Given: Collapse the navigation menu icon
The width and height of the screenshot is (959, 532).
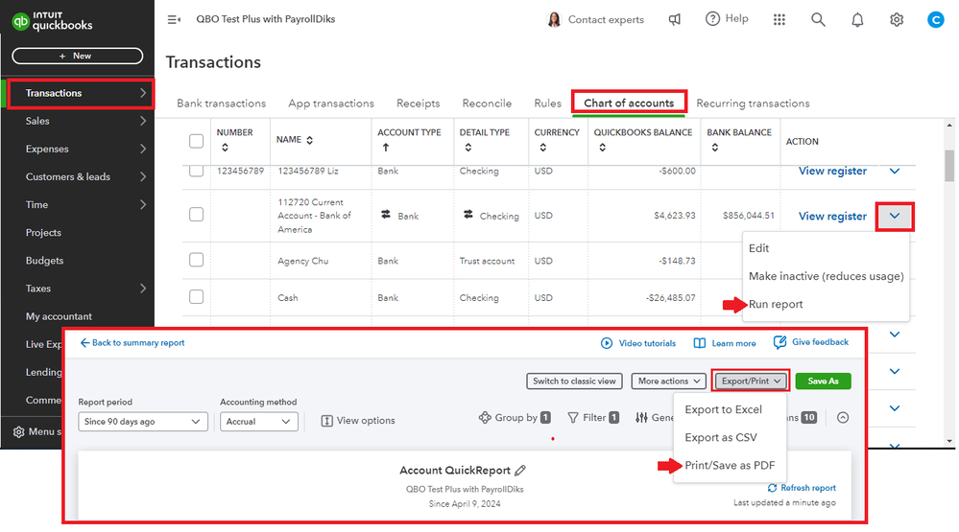Looking at the screenshot, I should [174, 19].
